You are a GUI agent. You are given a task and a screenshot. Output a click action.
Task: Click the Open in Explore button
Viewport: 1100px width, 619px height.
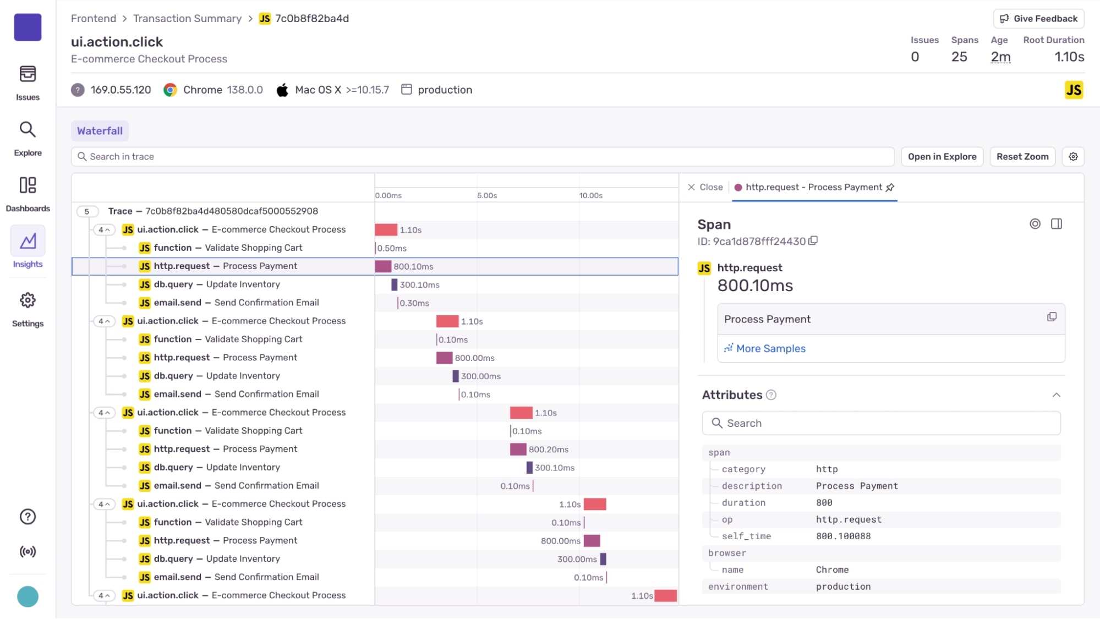[942, 157]
